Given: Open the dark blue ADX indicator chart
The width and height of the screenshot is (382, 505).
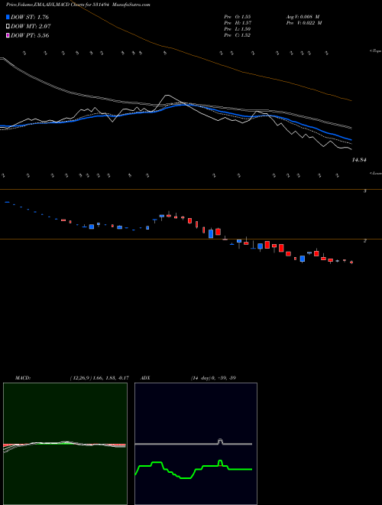Looking at the screenshot, I should click(x=196, y=444).
